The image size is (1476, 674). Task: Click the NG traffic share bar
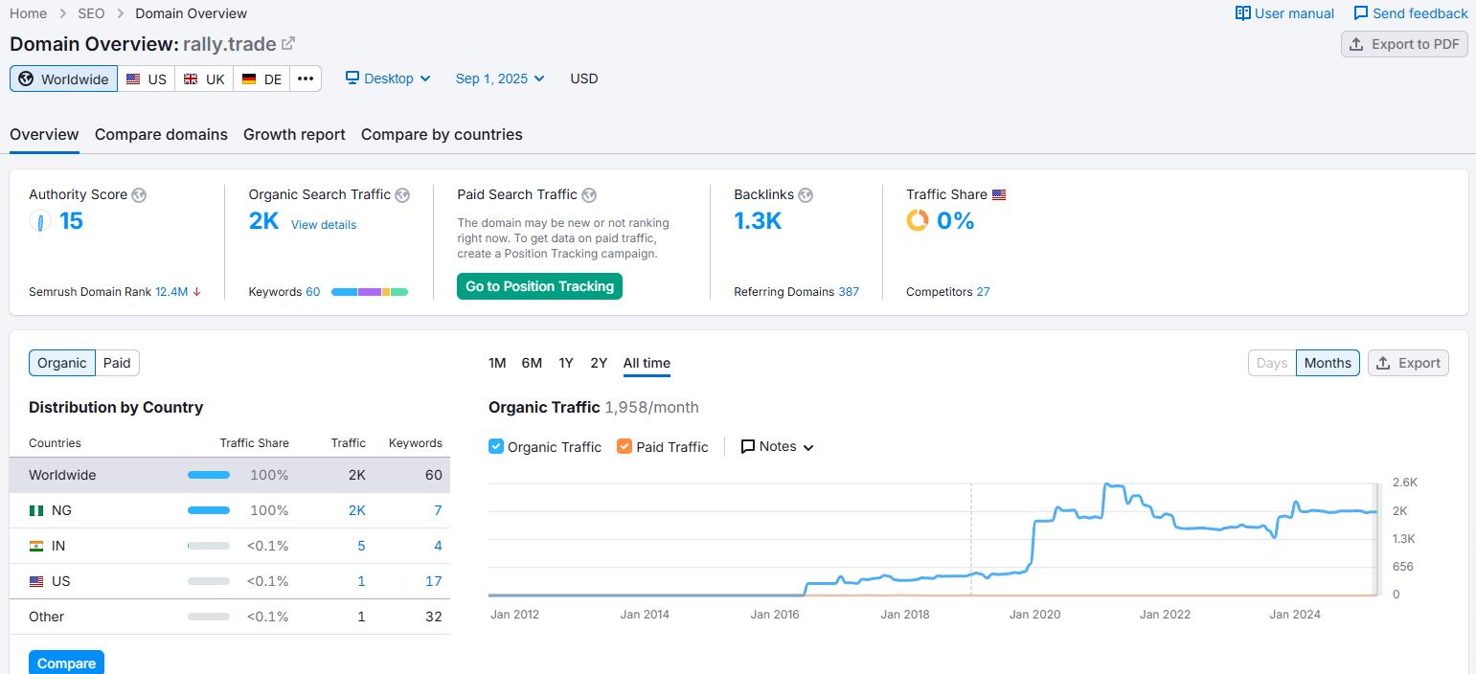(209, 510)
